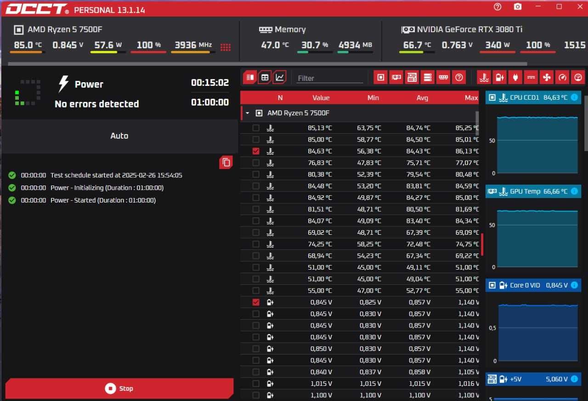Show only frequency sensors (gauge icon)
588x401 pixels.
[562, 77]
